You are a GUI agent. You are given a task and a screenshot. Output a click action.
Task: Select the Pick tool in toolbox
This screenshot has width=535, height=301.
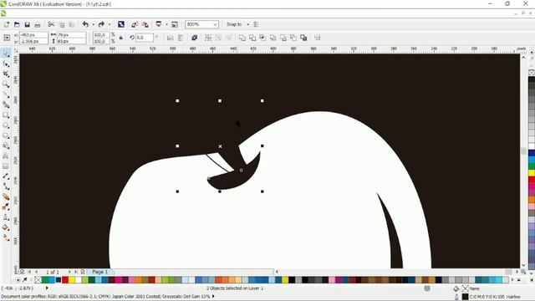click(6, 54)
